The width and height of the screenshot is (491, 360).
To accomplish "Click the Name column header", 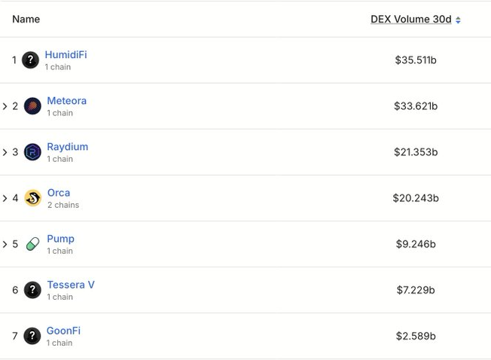I will point(26,19).
